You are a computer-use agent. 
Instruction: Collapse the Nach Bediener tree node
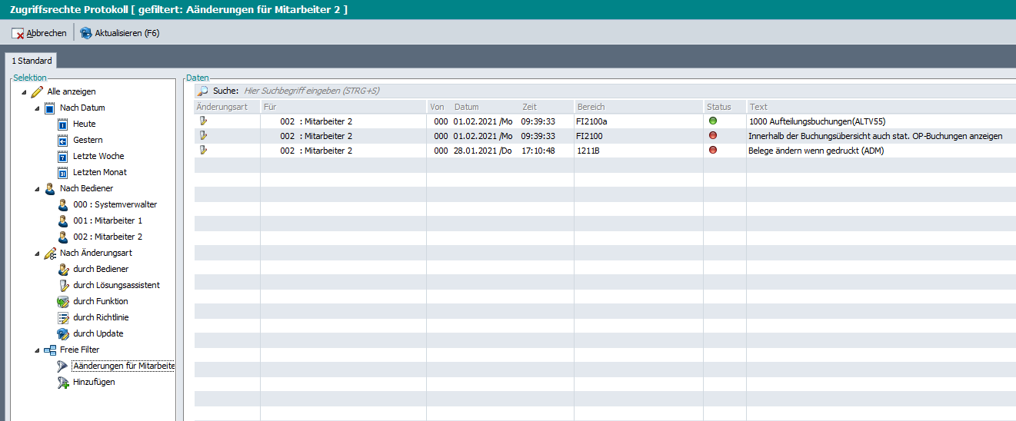37,189
